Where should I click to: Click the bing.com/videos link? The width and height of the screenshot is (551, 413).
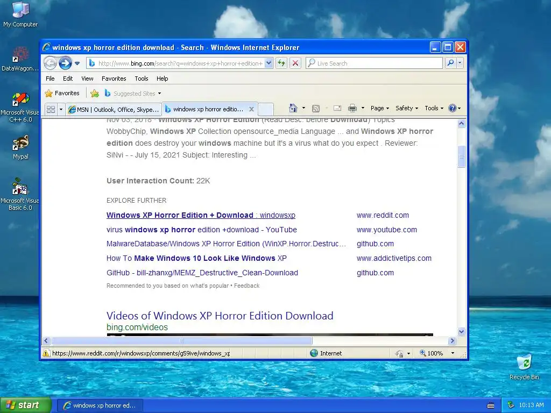click(x=137, y=327)
